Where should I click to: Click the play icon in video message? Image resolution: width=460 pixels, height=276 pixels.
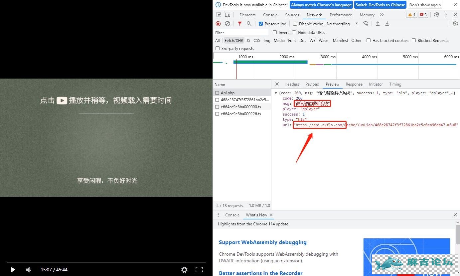(62, 101)
